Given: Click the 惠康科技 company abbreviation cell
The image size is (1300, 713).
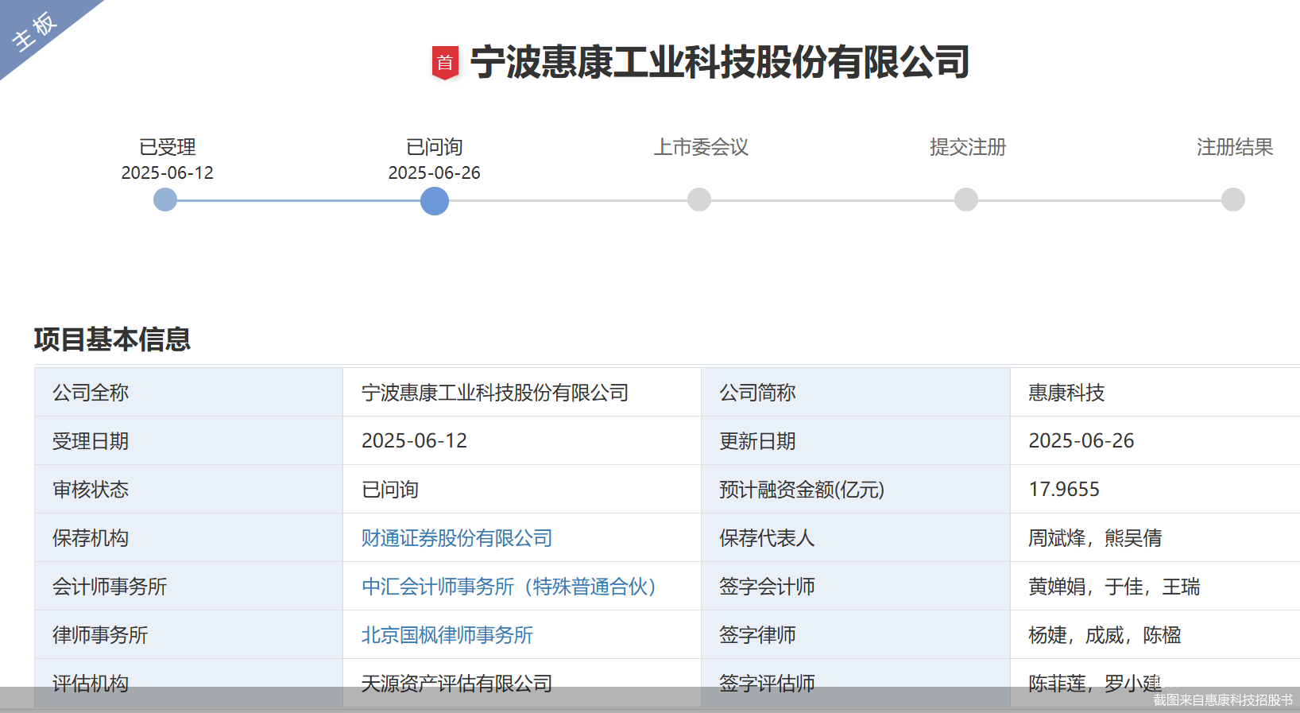Looking at the screenshot, I should click(1066, 393).
